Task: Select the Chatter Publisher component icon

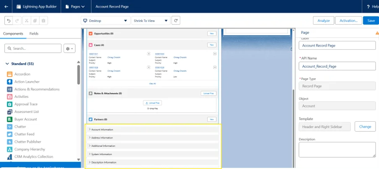Action: point(10,142)
